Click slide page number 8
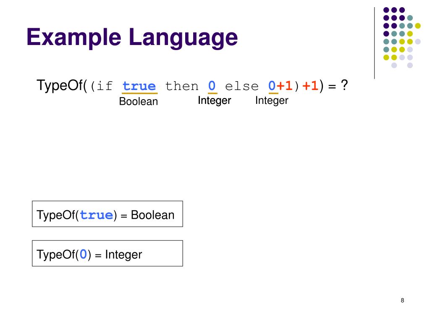The height and width of the screenshot is (323, 430). (402, 300)
